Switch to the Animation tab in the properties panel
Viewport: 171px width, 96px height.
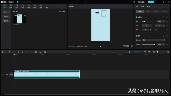coord(143,6)
